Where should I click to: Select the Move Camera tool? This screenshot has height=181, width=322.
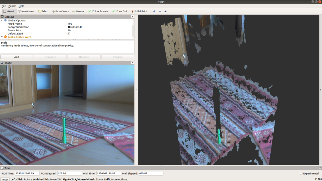click(26, 11)
